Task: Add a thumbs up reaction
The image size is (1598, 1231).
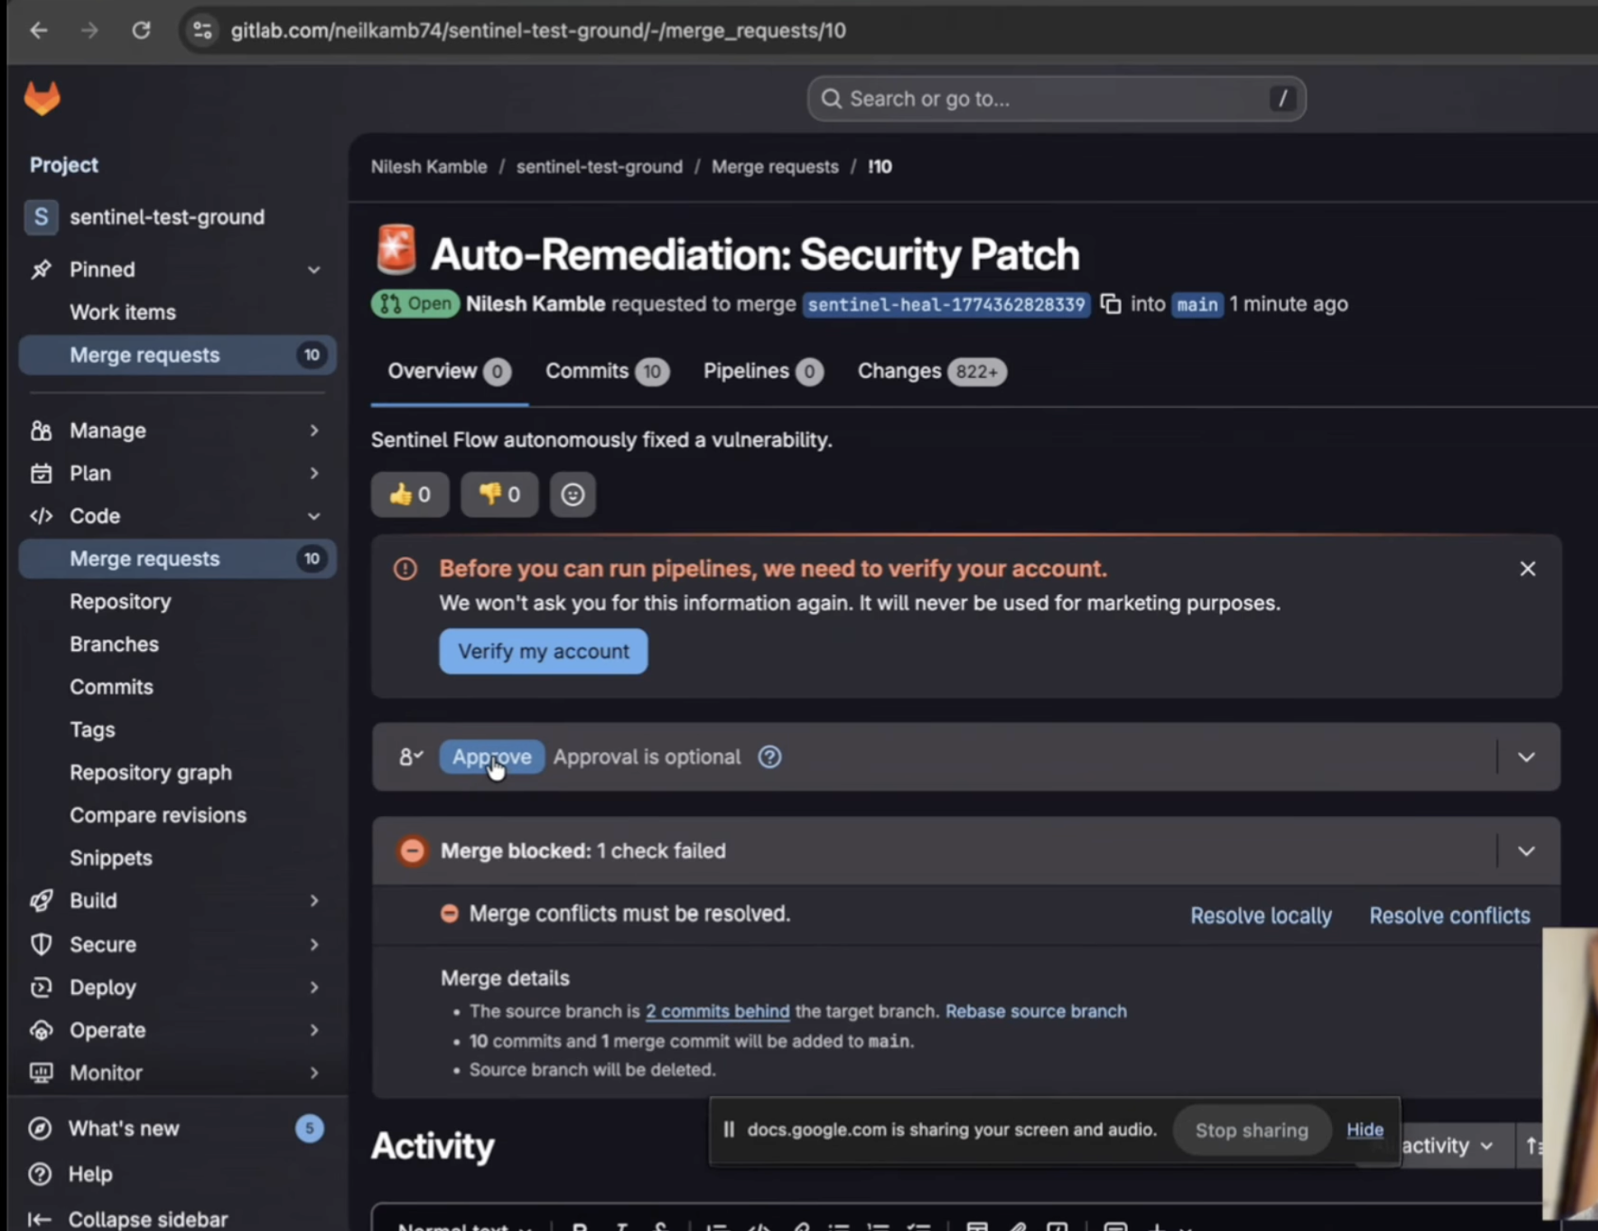Action: [x=410, y=495]
